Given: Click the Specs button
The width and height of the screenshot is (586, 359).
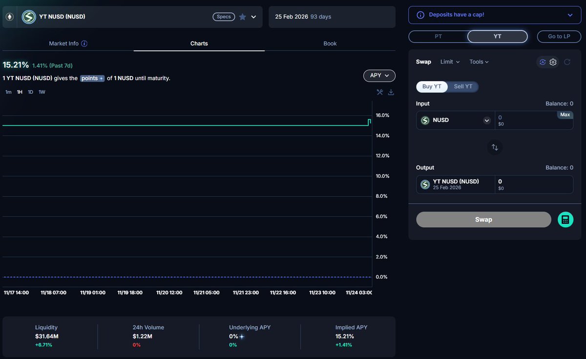Looking at the screenshot, I should click(224, 17).
